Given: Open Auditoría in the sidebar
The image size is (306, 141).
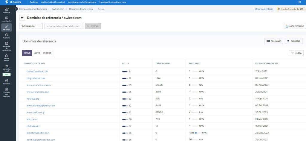Looking at the screenshot, I should 7,36.
